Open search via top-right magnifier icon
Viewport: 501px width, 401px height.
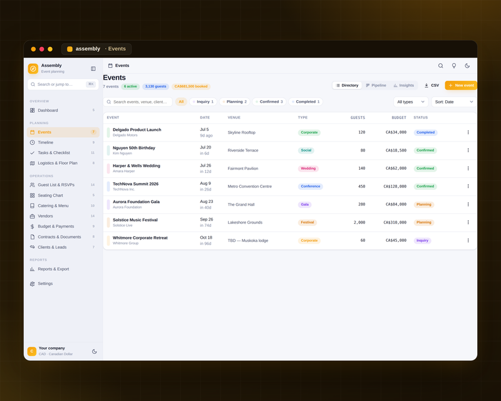click(x=441, y=66)
